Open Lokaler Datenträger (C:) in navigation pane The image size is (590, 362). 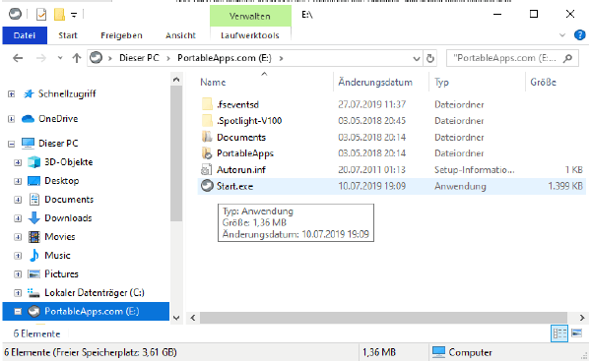(95, 292)
